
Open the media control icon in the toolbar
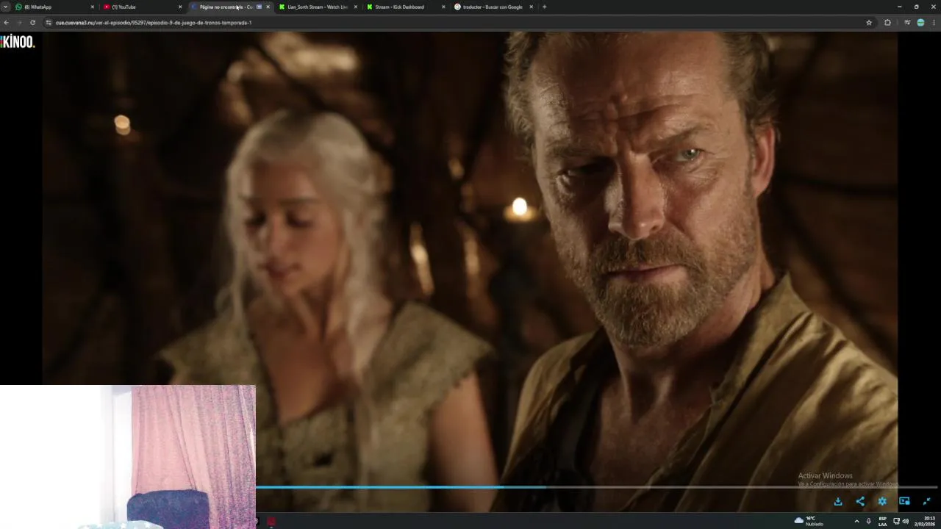click(907, 22)
